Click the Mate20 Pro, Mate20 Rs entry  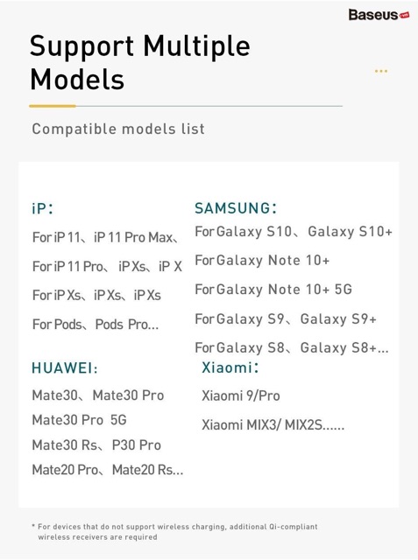[108, 470]
